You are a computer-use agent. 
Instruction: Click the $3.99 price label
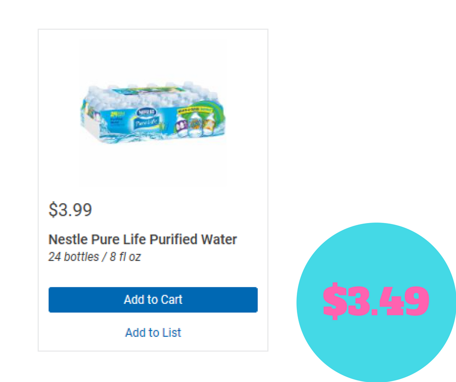[70, 209]
